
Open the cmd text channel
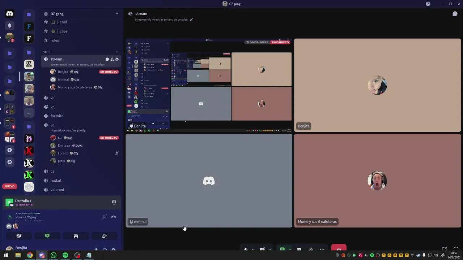tap(81, 22)
